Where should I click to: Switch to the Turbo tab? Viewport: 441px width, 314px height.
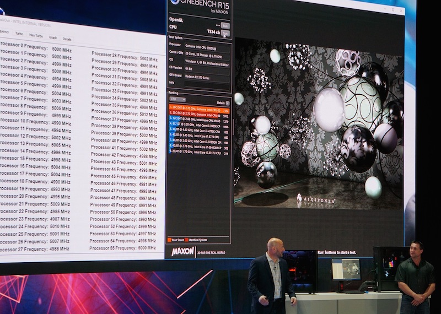19,34
